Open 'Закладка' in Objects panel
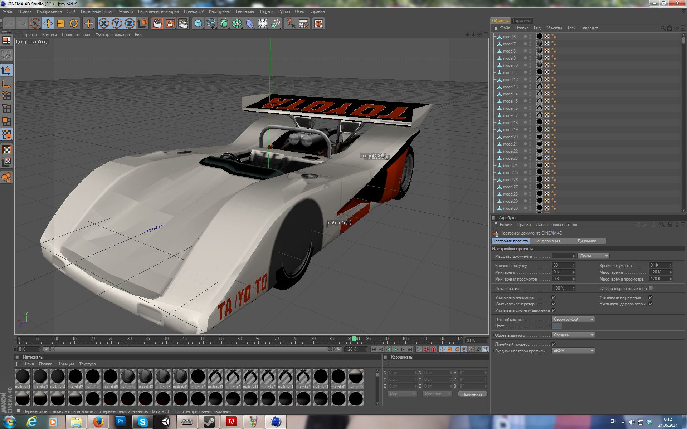 click(x=589, y=28)
